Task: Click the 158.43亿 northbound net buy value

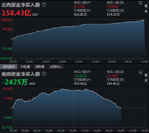Action: pos(17,13)
